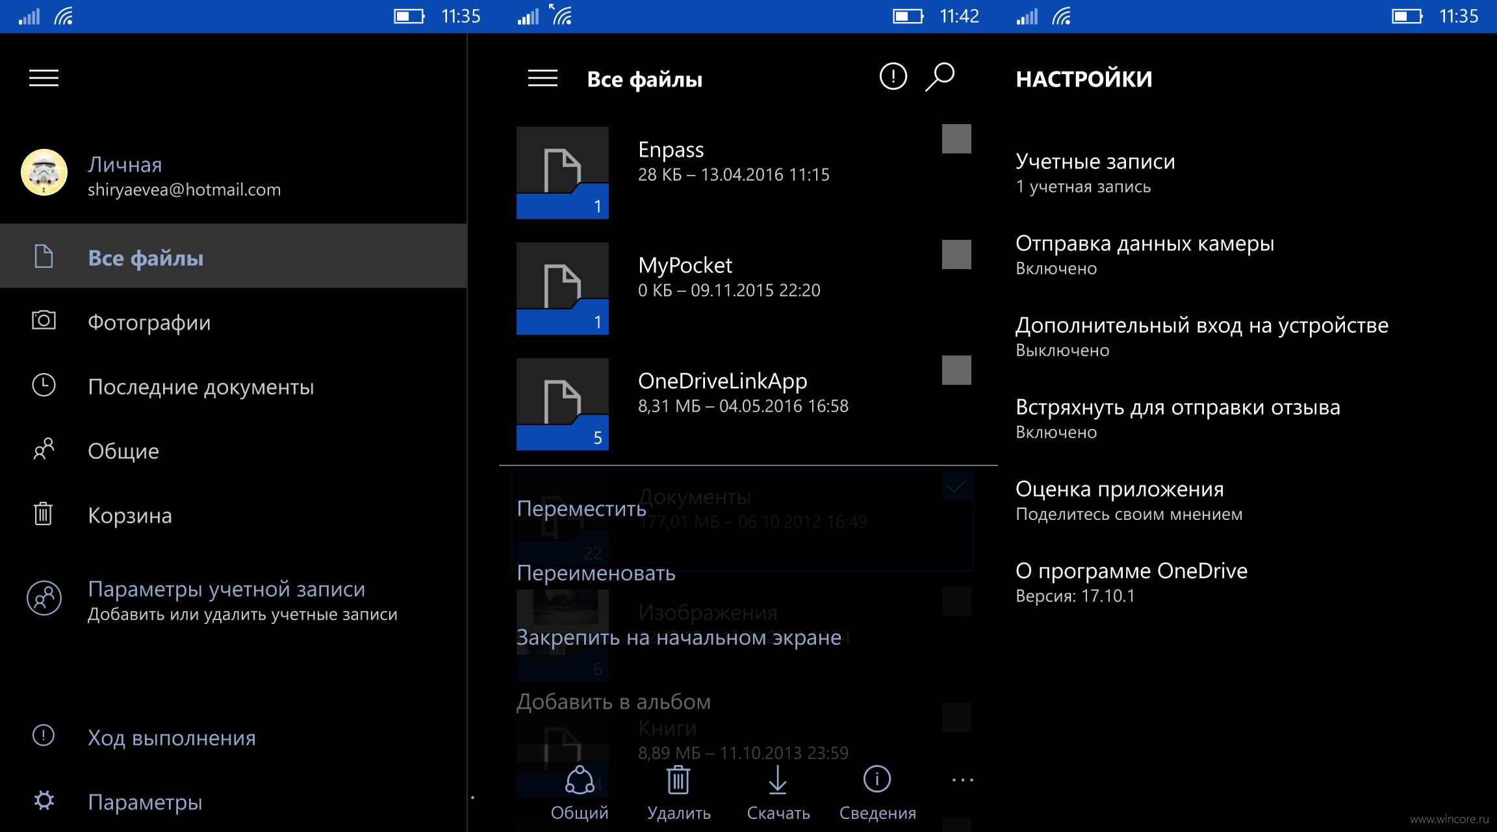Viewport: 1497px width, 832px height.
Task: Open Корзина recycle bin section
Action: click(233, 514)
